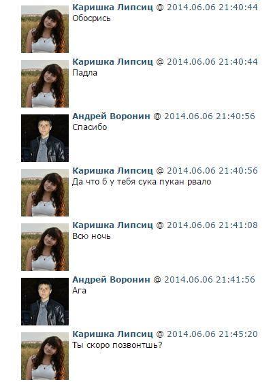Open avatar beside "Ты скоро позвонтшь?" message
This screenshot has width=275, height=384.
(x=45, y=356)
